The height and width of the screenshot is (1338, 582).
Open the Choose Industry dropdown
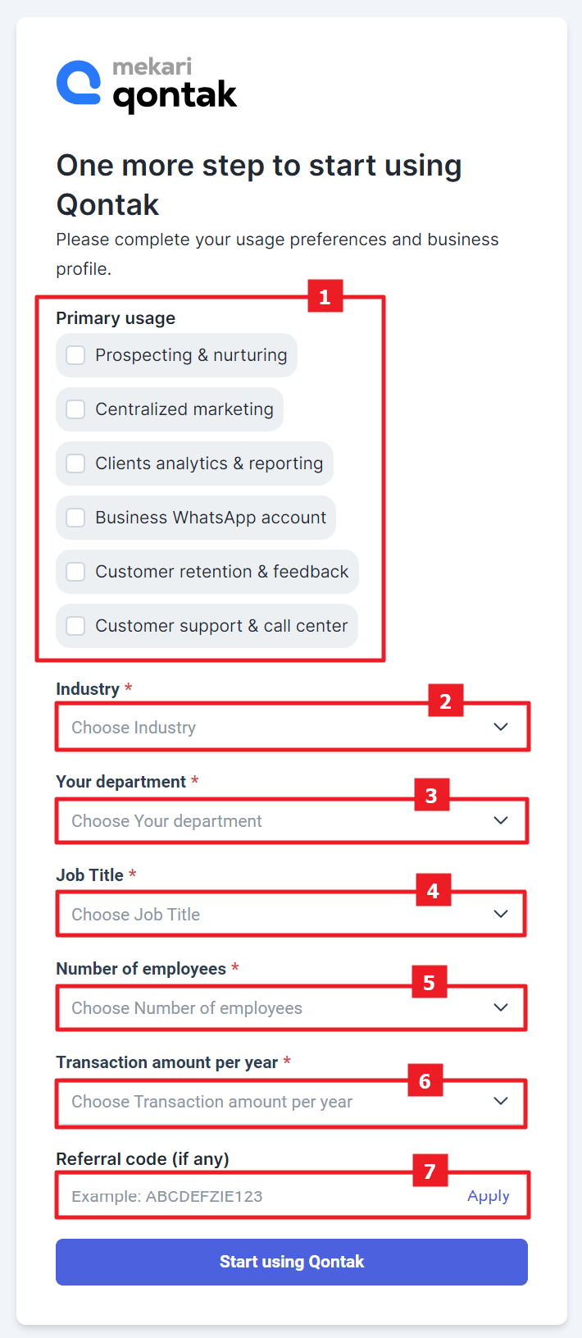(x=292, y=727)
